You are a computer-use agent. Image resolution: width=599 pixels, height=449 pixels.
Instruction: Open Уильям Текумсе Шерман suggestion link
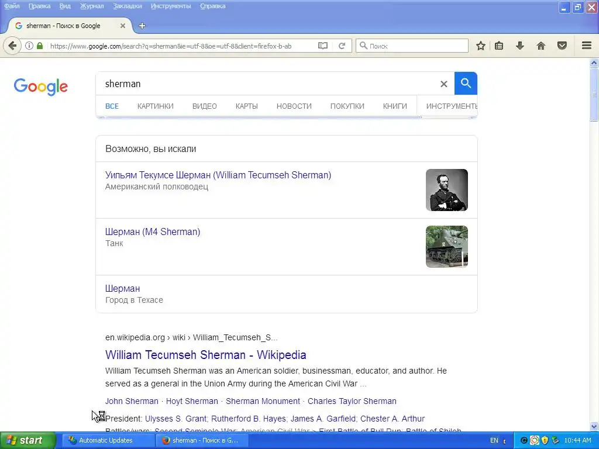218,175
